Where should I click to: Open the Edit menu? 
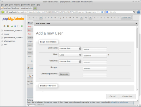tap(6, 5)
